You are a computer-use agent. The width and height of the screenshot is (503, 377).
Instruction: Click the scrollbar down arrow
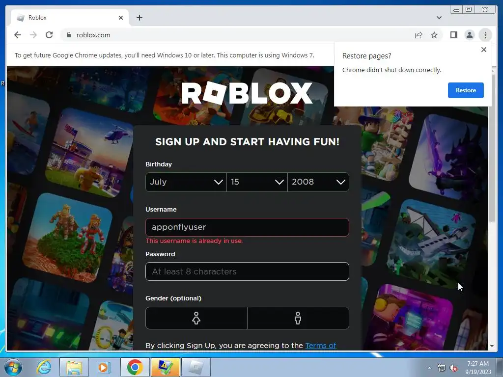(492, 346)
